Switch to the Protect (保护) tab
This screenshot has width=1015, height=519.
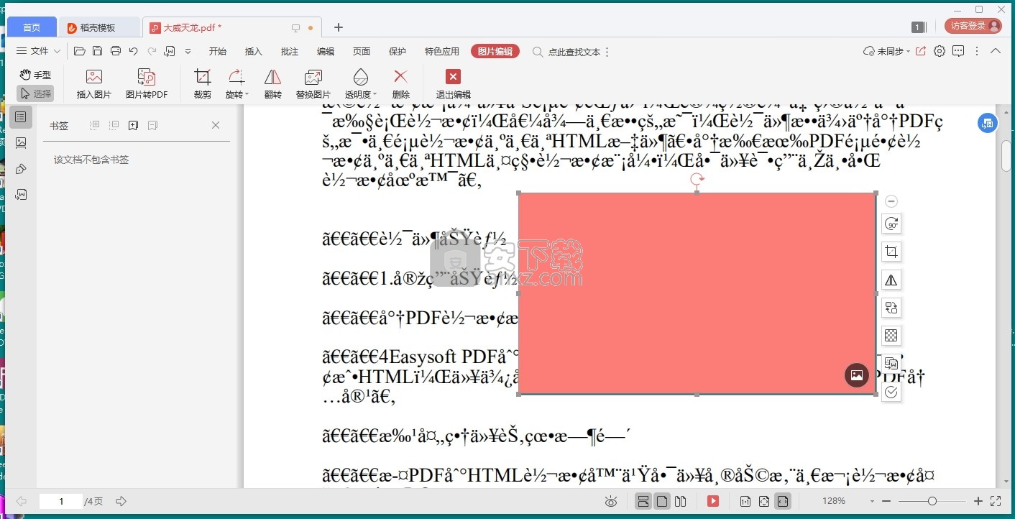click(398, 52)
